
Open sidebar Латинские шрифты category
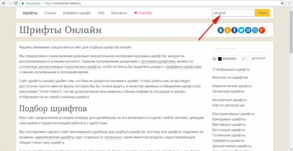[x=229, y=92]
